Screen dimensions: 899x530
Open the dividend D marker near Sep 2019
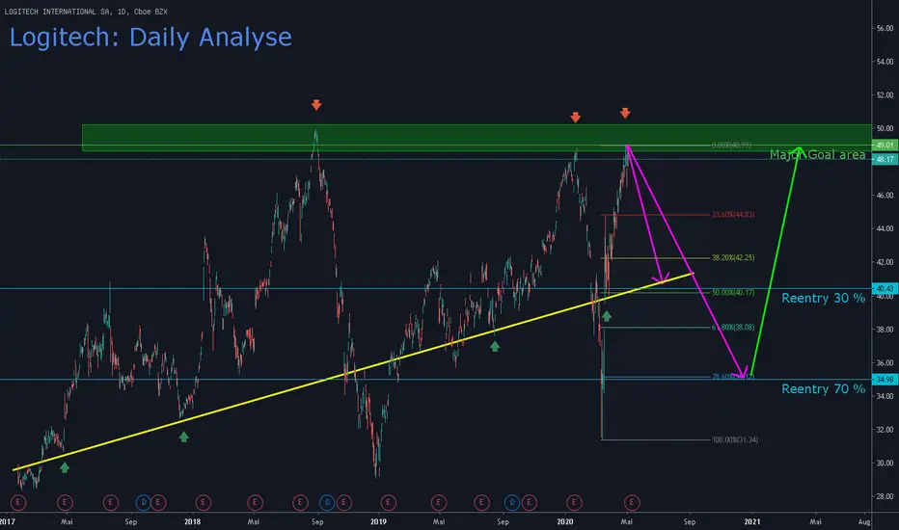(512, 502)
